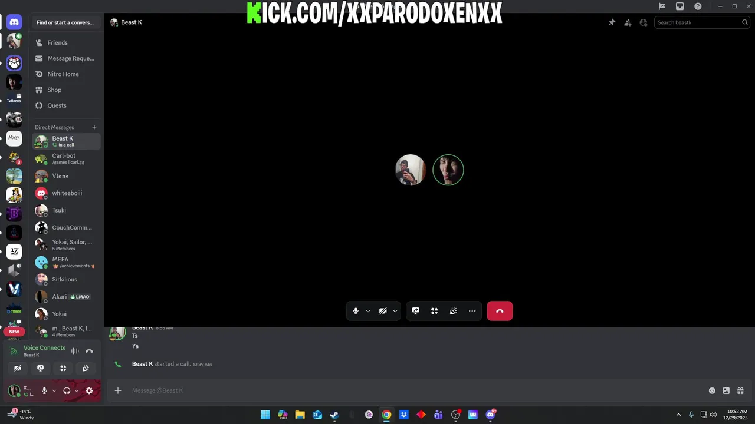The width and height of the screenshot is (755, 424).
Task: Click own avatar in user panel
Action: click(14, 390)
